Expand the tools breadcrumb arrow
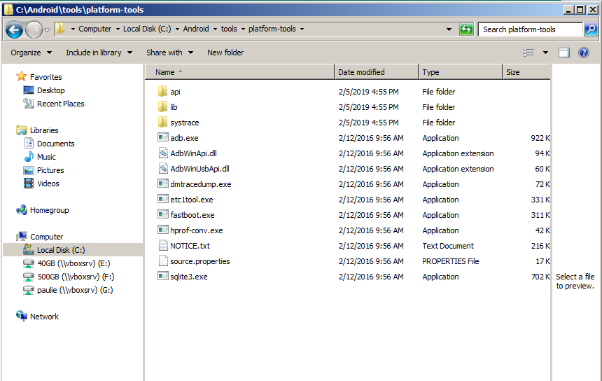Image resolution: width=602 pixels, height=381 pixels. [243, 29]
